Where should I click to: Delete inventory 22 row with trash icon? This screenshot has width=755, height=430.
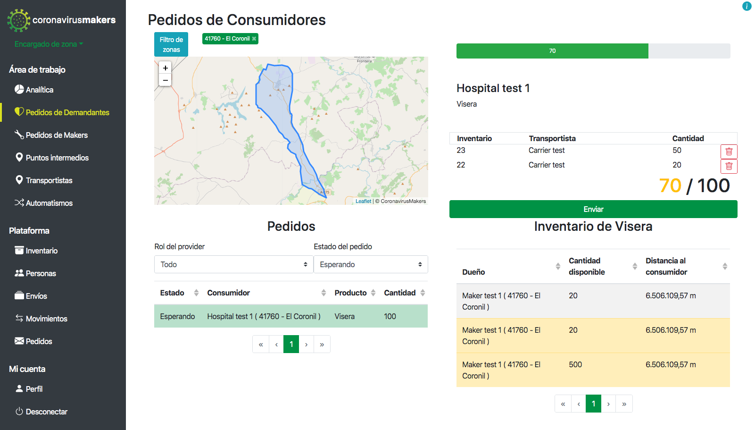coord(729,166)
